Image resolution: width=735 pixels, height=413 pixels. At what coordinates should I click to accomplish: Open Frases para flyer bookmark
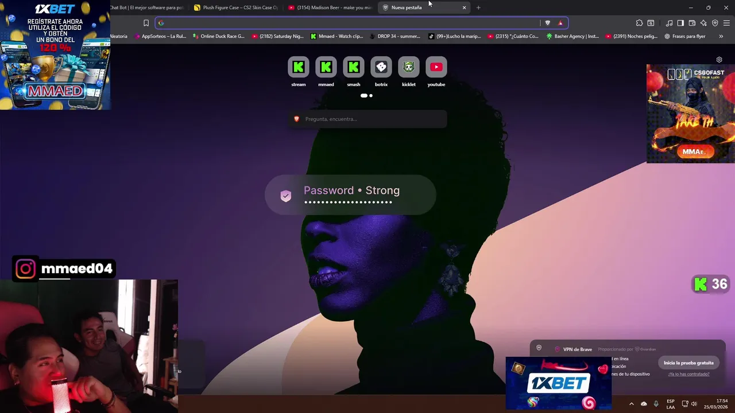[685, 36]
